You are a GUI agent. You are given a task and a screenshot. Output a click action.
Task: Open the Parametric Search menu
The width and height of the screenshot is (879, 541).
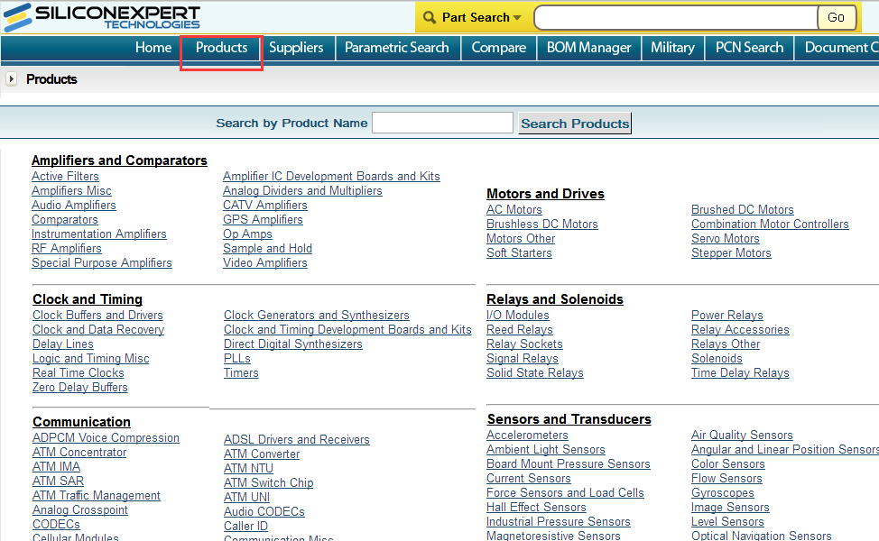397,48
